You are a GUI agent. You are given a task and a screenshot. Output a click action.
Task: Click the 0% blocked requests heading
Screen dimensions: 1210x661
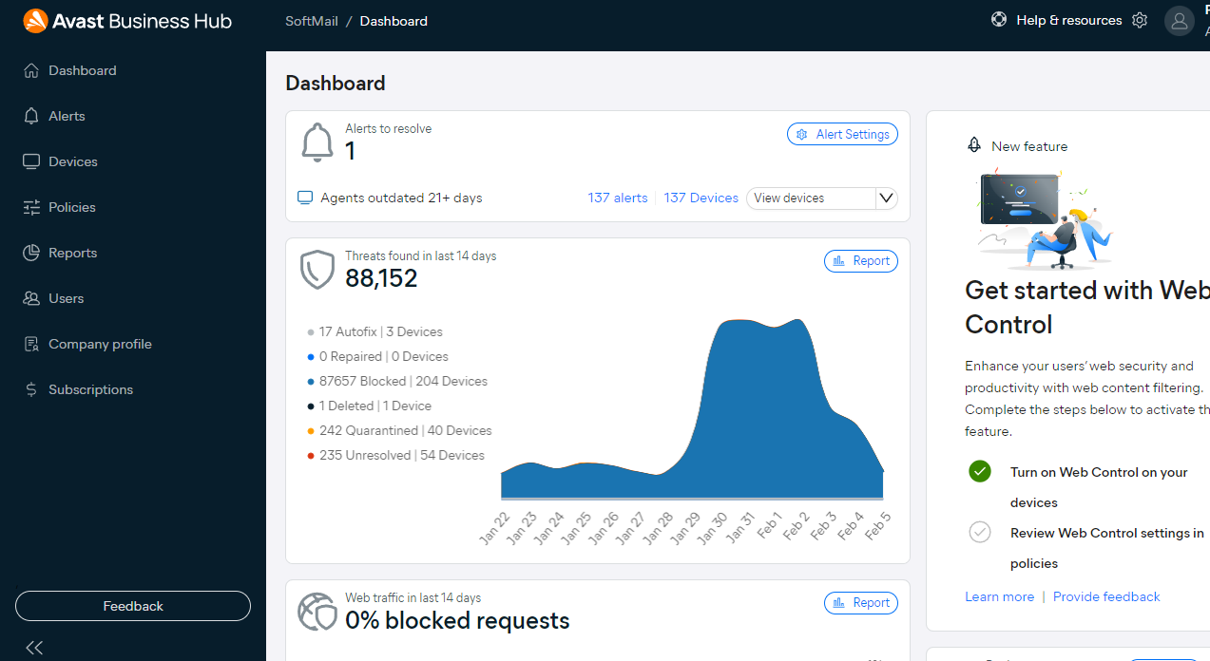click(457, 620)
